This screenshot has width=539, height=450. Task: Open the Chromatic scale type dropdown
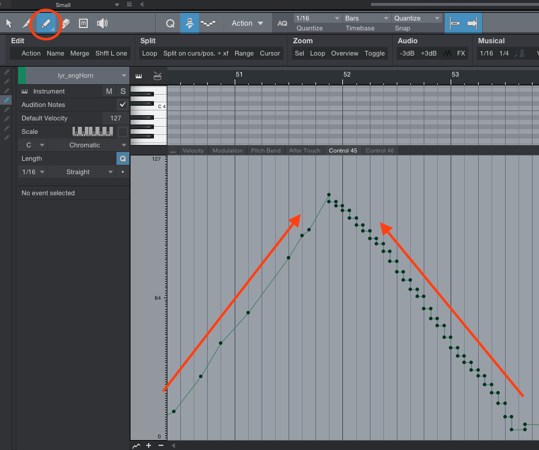pyautogui.click(x=88, y=145)
